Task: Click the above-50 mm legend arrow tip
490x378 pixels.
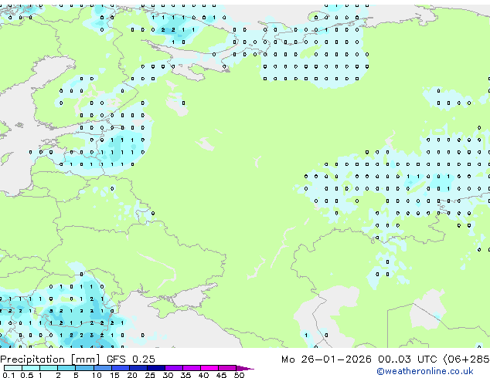Action: (245, 368)
